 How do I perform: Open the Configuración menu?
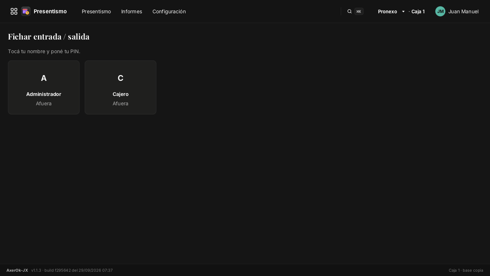(x=169, y=11)
